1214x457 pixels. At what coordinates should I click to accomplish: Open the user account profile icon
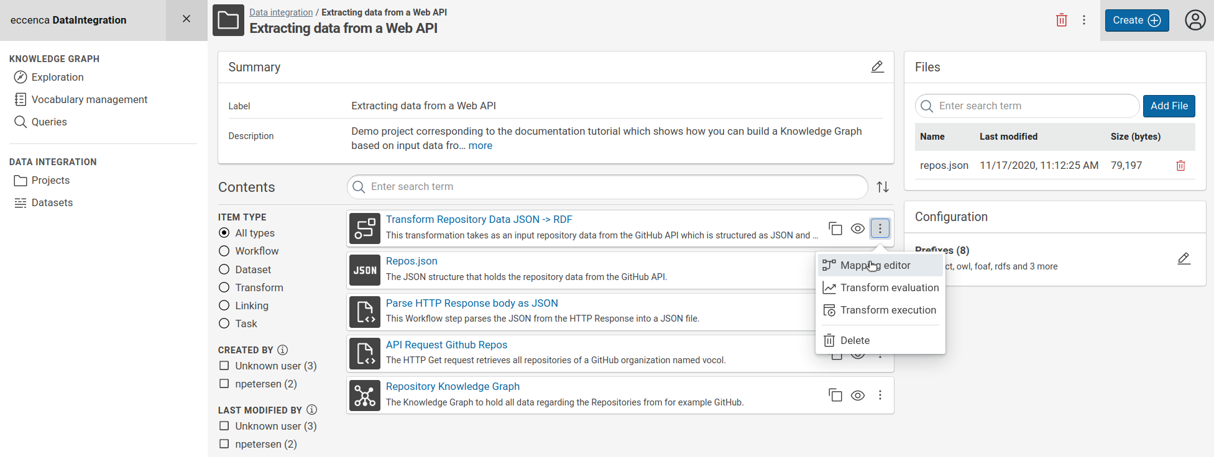[x=1195, y=20]
